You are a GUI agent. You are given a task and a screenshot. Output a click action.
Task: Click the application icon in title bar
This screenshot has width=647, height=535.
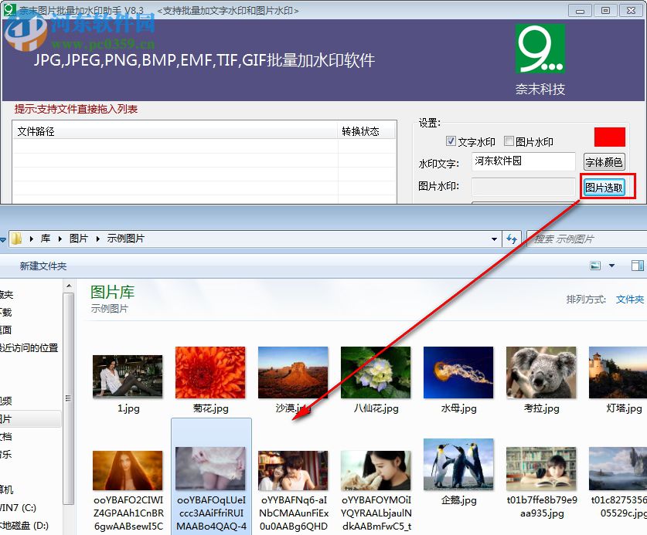pyautogui.click(x=9, y=10)
